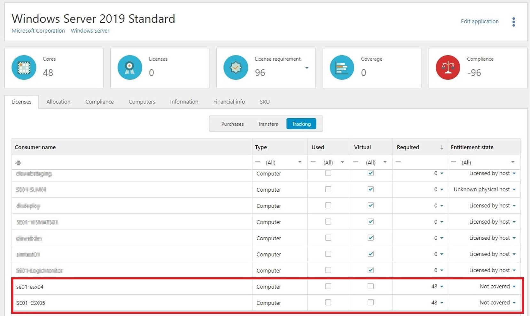This screenshot has width=530, height=316.
Task: Open the Computers tab
Action: (x=142, y=102)
